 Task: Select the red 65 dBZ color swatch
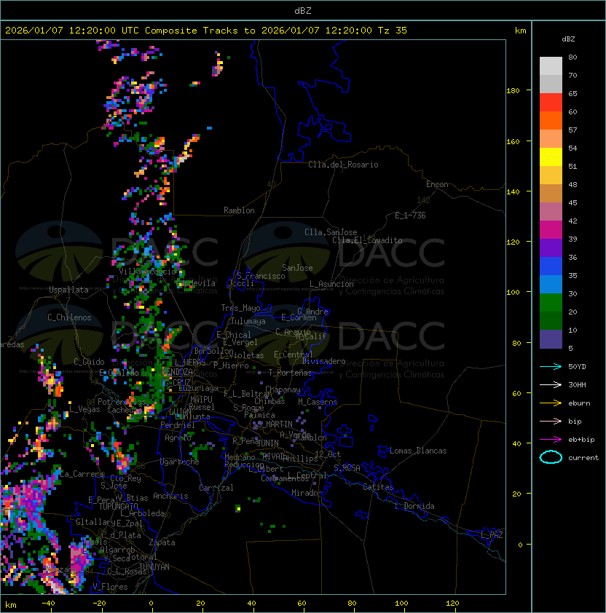tap(551, 103)
